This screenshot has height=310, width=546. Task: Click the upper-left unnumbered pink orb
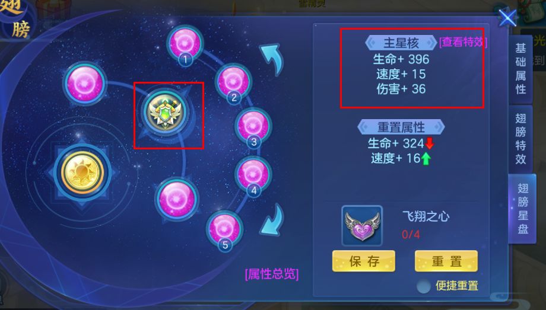(85, 84)
